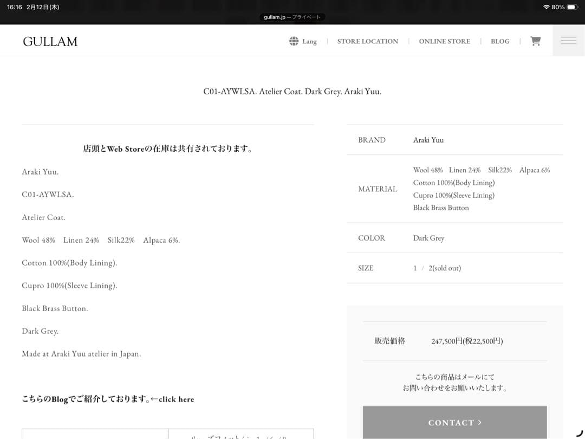The image size is (585, 439).
Task: Select 'C01-AYWLSA.' description line
Action: pos(48,195)
